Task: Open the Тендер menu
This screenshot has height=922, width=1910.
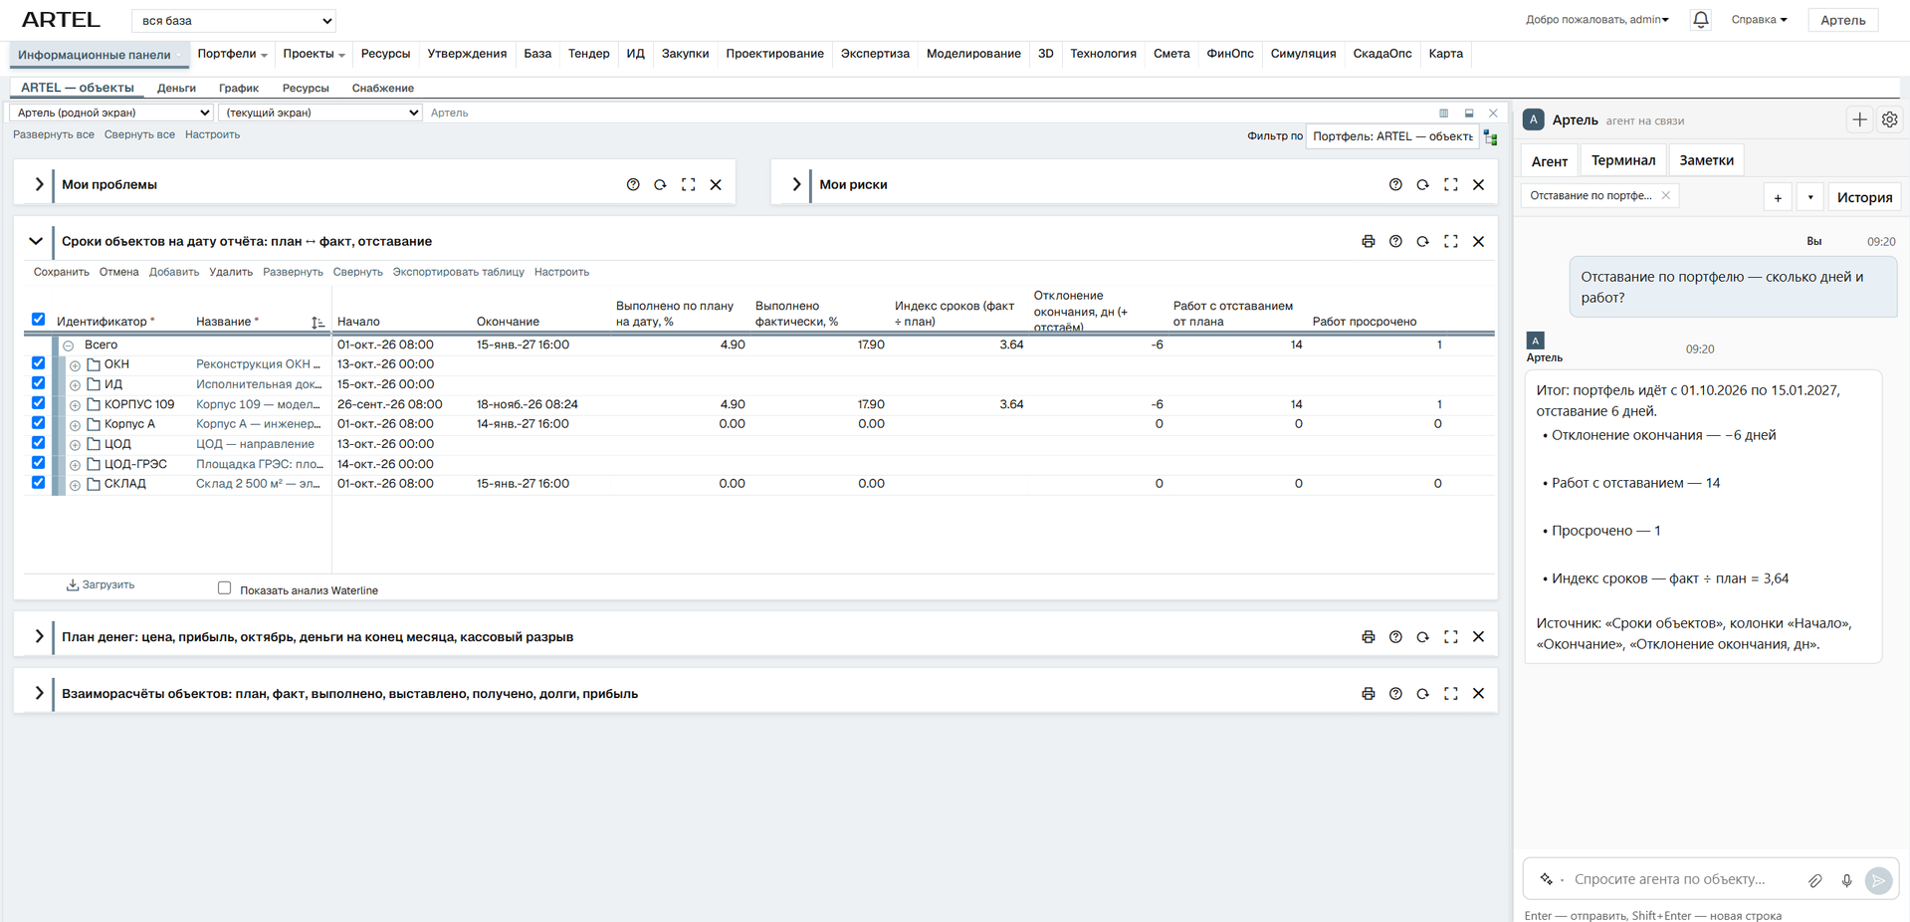Action: coord(588,54)
